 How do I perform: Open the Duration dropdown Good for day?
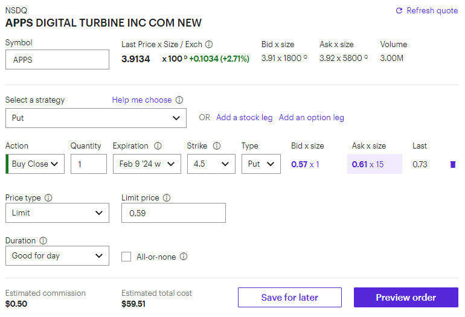click(57, 256)
